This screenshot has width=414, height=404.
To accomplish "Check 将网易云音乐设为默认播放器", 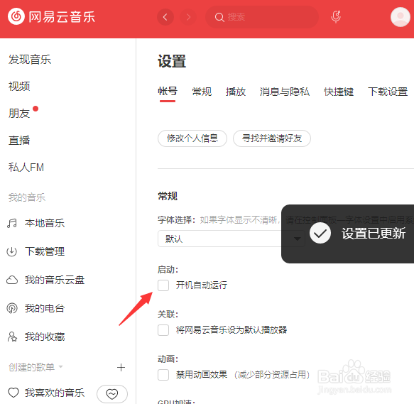I will 163,330.
